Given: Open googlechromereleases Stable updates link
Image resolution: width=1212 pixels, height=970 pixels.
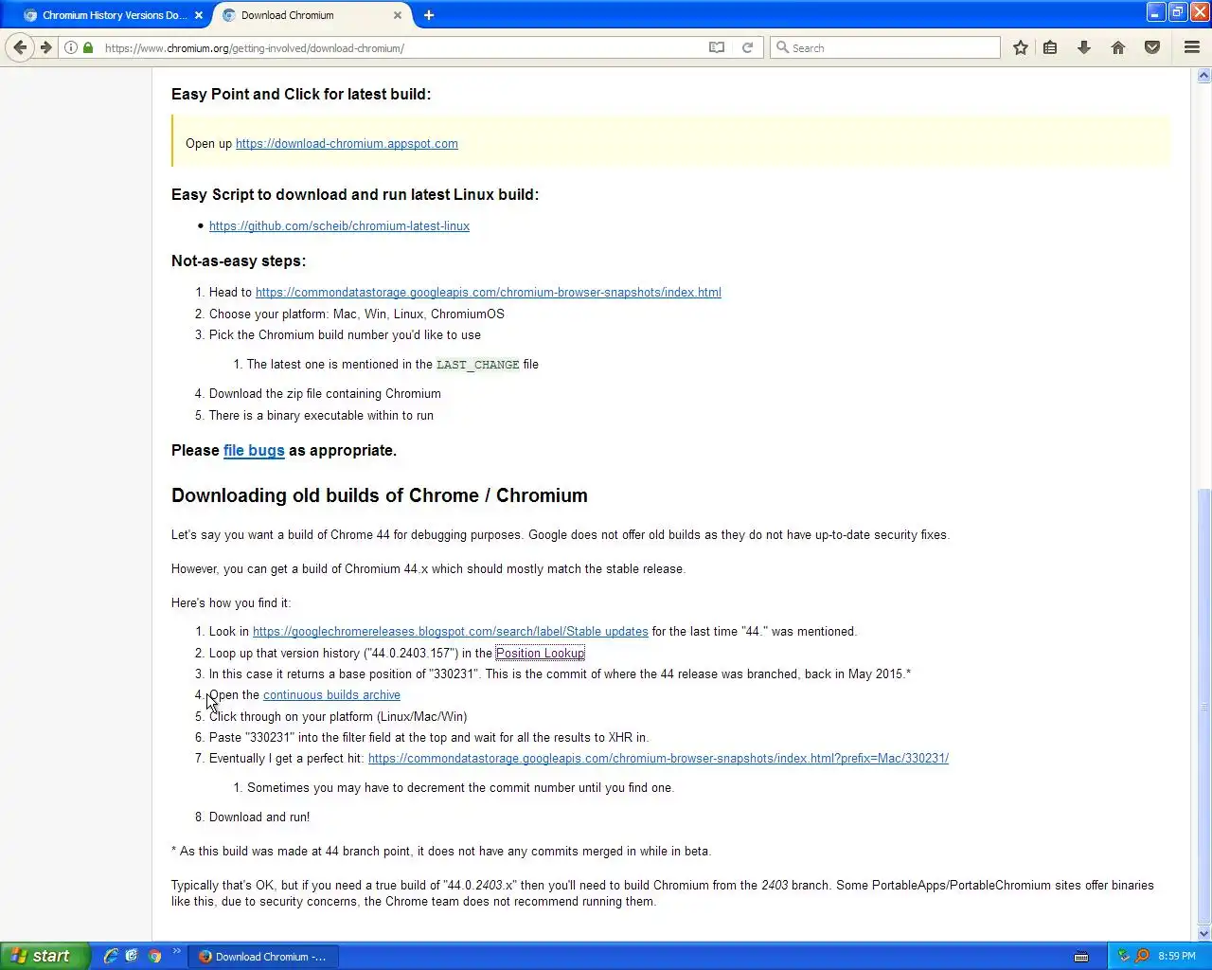Looking at the screenshot, I should tap(451, 632).
